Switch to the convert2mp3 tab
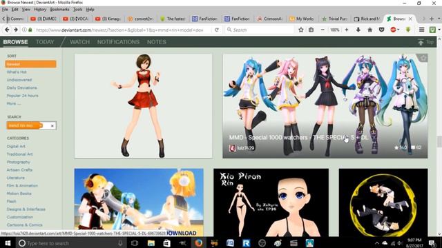This screenshot has height=248, width=442. [x=141, y=19]
